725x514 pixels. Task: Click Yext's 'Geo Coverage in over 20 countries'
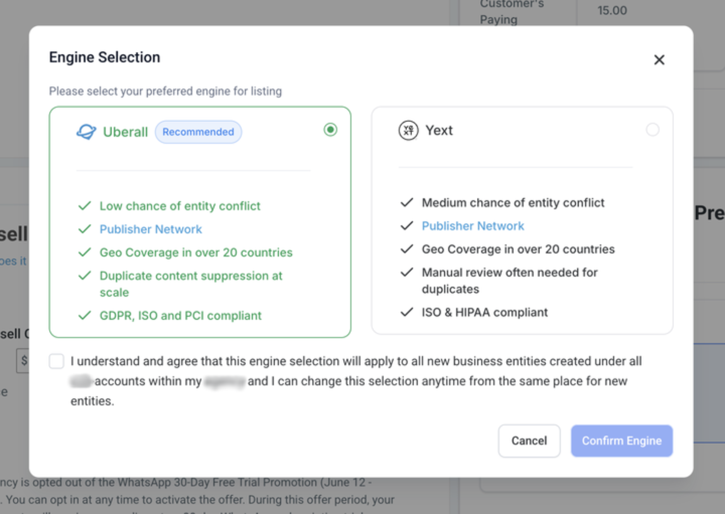pyautogui.click(x=518, y=249)
